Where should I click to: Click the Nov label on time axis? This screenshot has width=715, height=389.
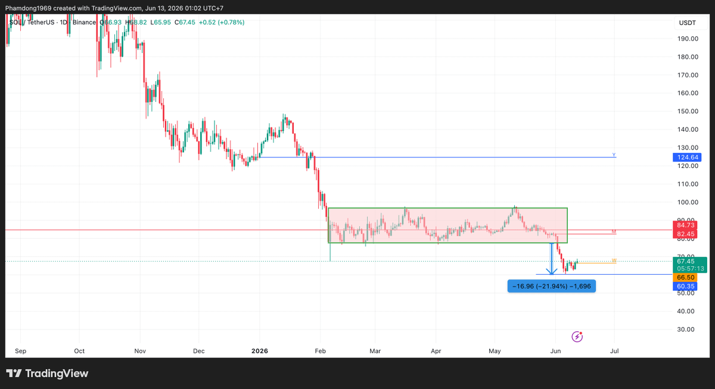140,351
